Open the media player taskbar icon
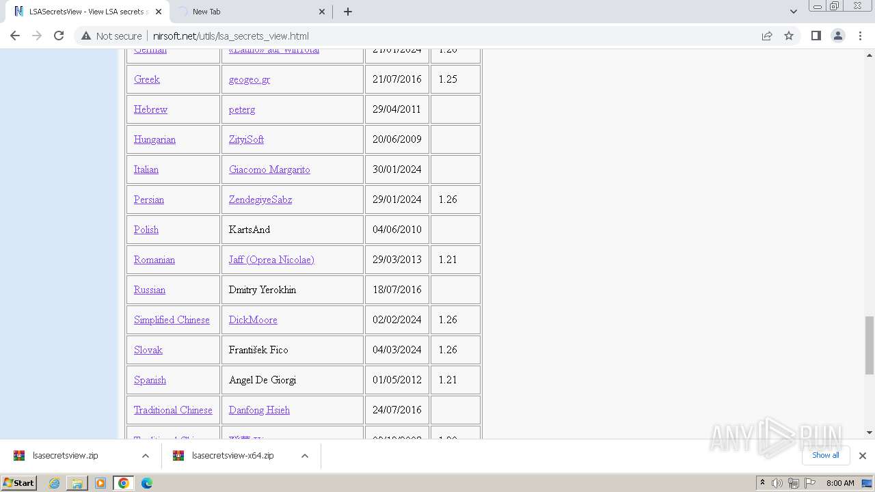The height and width of the screenshot is (492, 875). click(100, 483)
